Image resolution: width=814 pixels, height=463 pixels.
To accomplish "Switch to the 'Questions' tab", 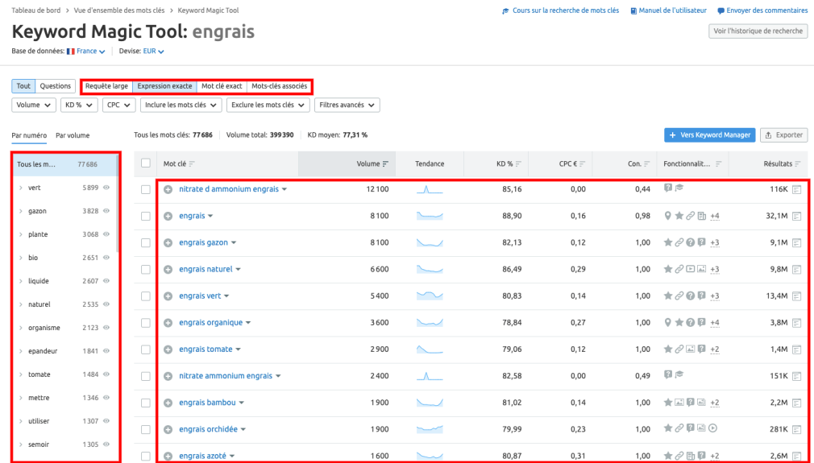I will click(x=56, y=86).
